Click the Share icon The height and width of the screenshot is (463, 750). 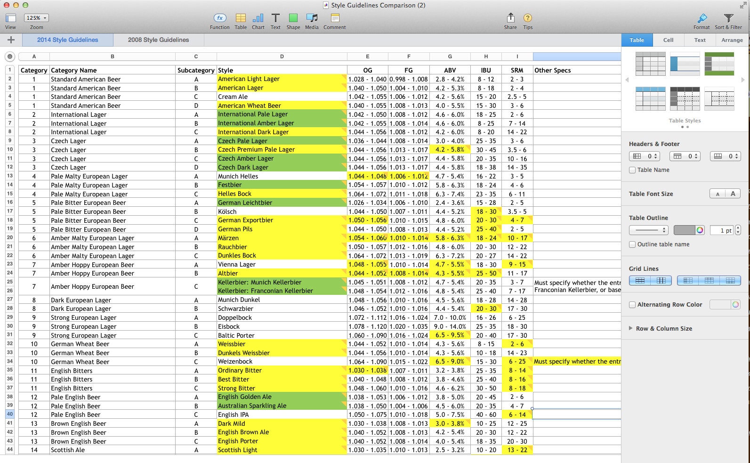pos(510,18)
